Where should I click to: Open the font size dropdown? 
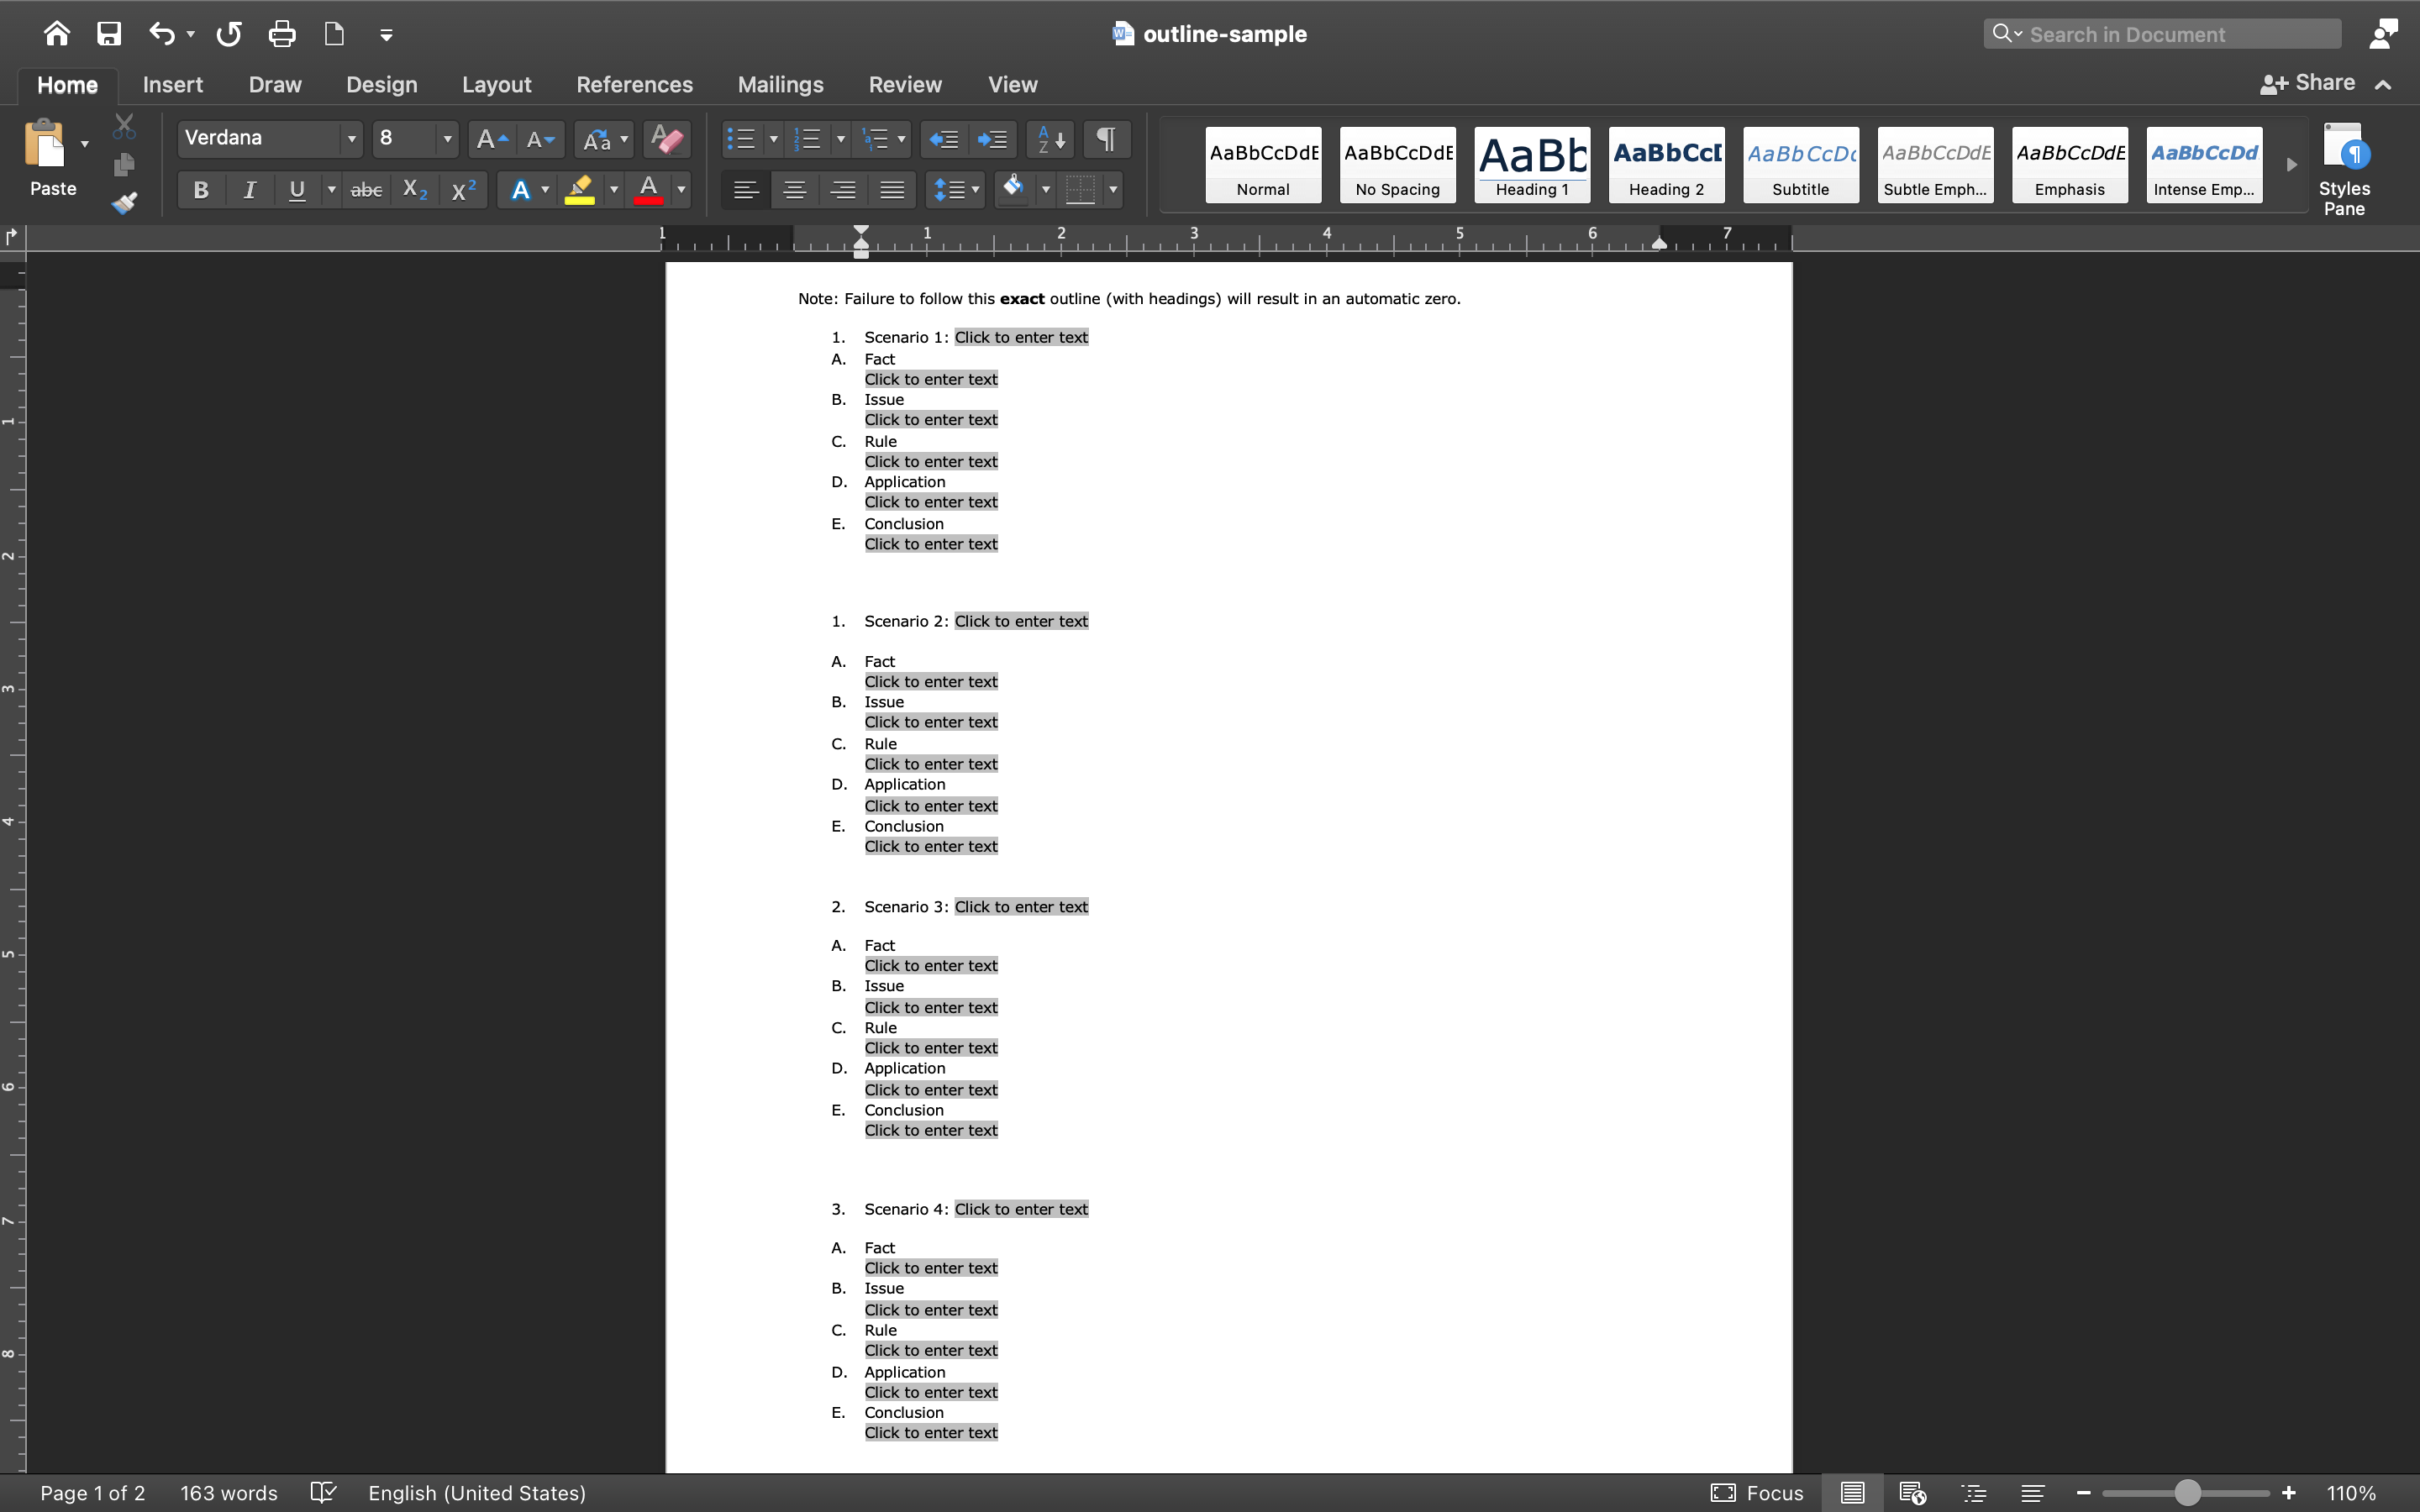(x=446, y=139)
